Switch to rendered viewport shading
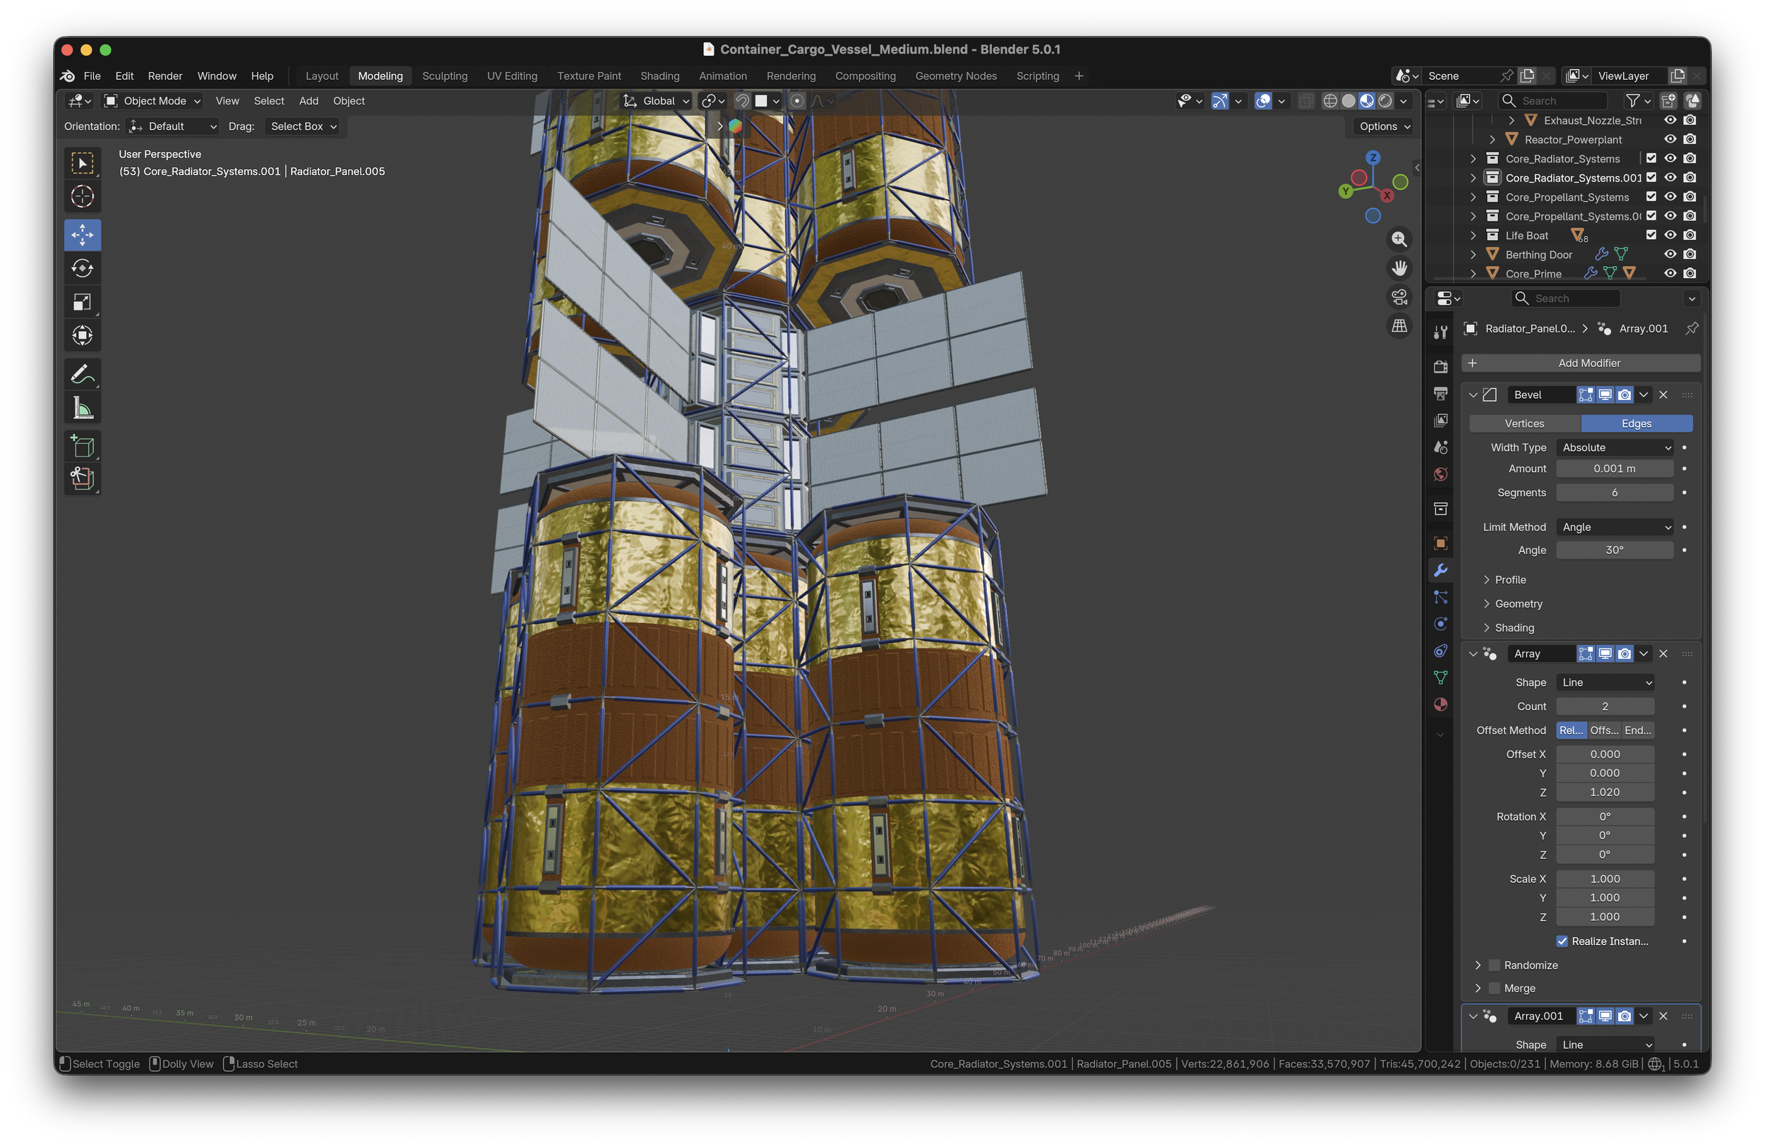 click(x=1384, y=101)
